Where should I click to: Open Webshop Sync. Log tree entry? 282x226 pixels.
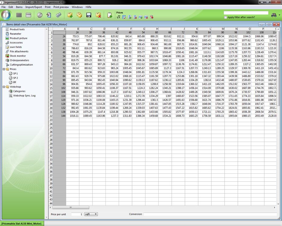coord(24,95)
